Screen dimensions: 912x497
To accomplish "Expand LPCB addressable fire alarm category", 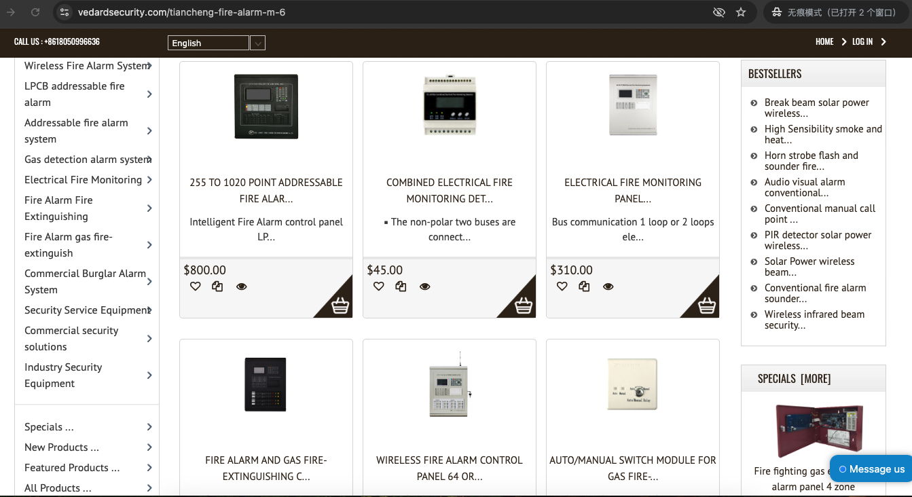I will 149,94.
